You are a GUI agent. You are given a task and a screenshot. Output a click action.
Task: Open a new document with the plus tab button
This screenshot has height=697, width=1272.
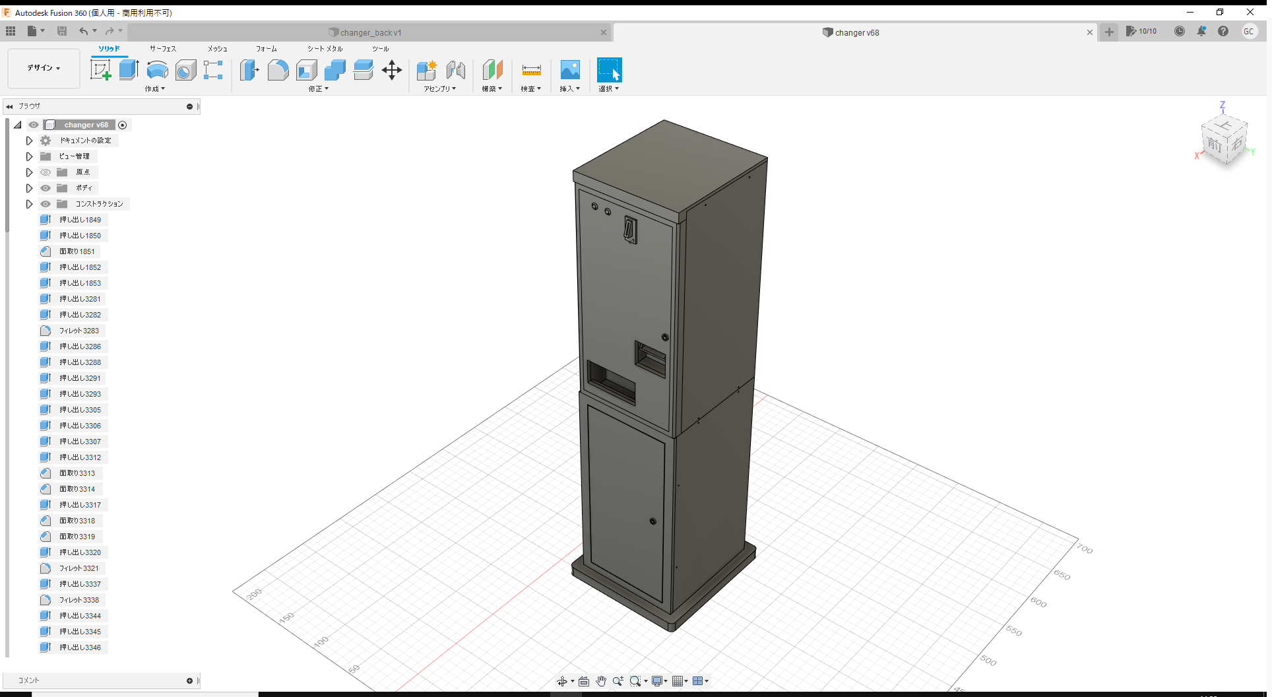(1110, 32)
